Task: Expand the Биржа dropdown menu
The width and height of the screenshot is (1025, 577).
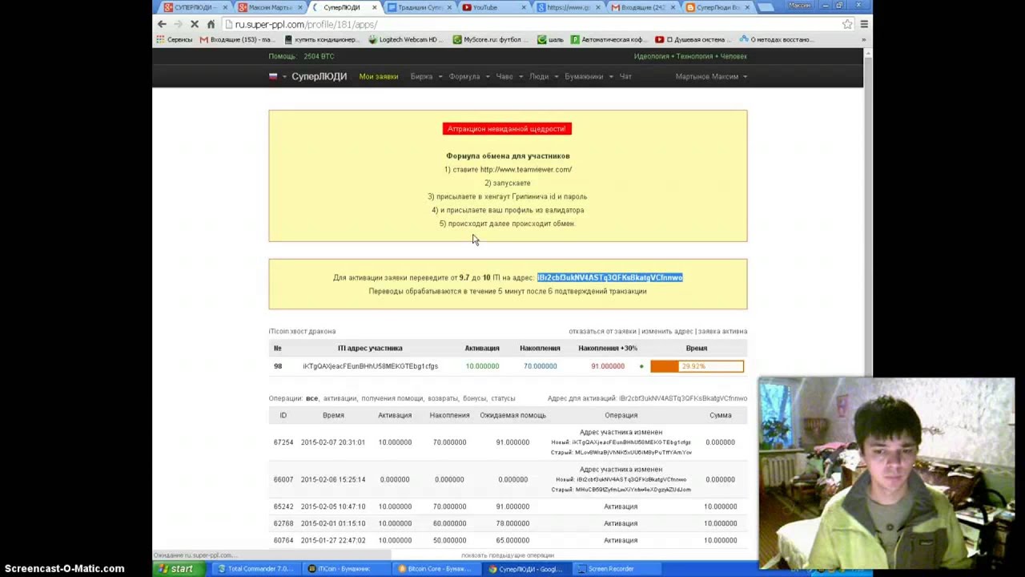Action: 426,77
